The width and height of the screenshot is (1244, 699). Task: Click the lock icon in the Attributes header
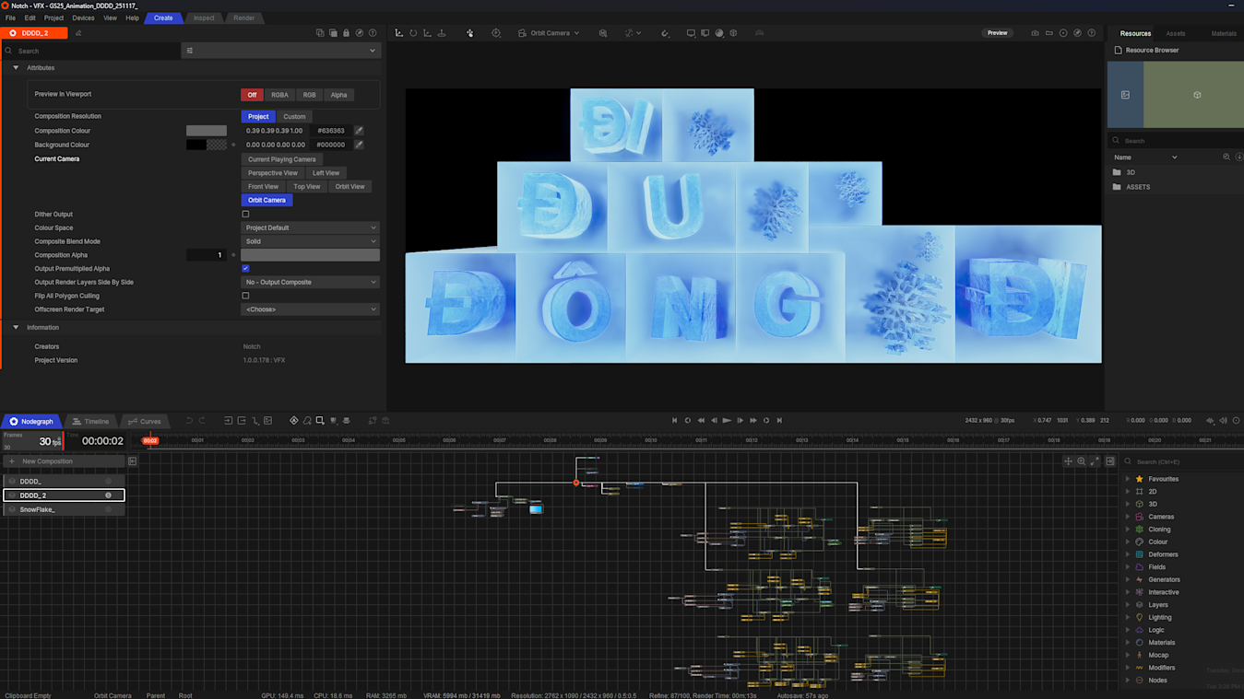pos(346,33)
